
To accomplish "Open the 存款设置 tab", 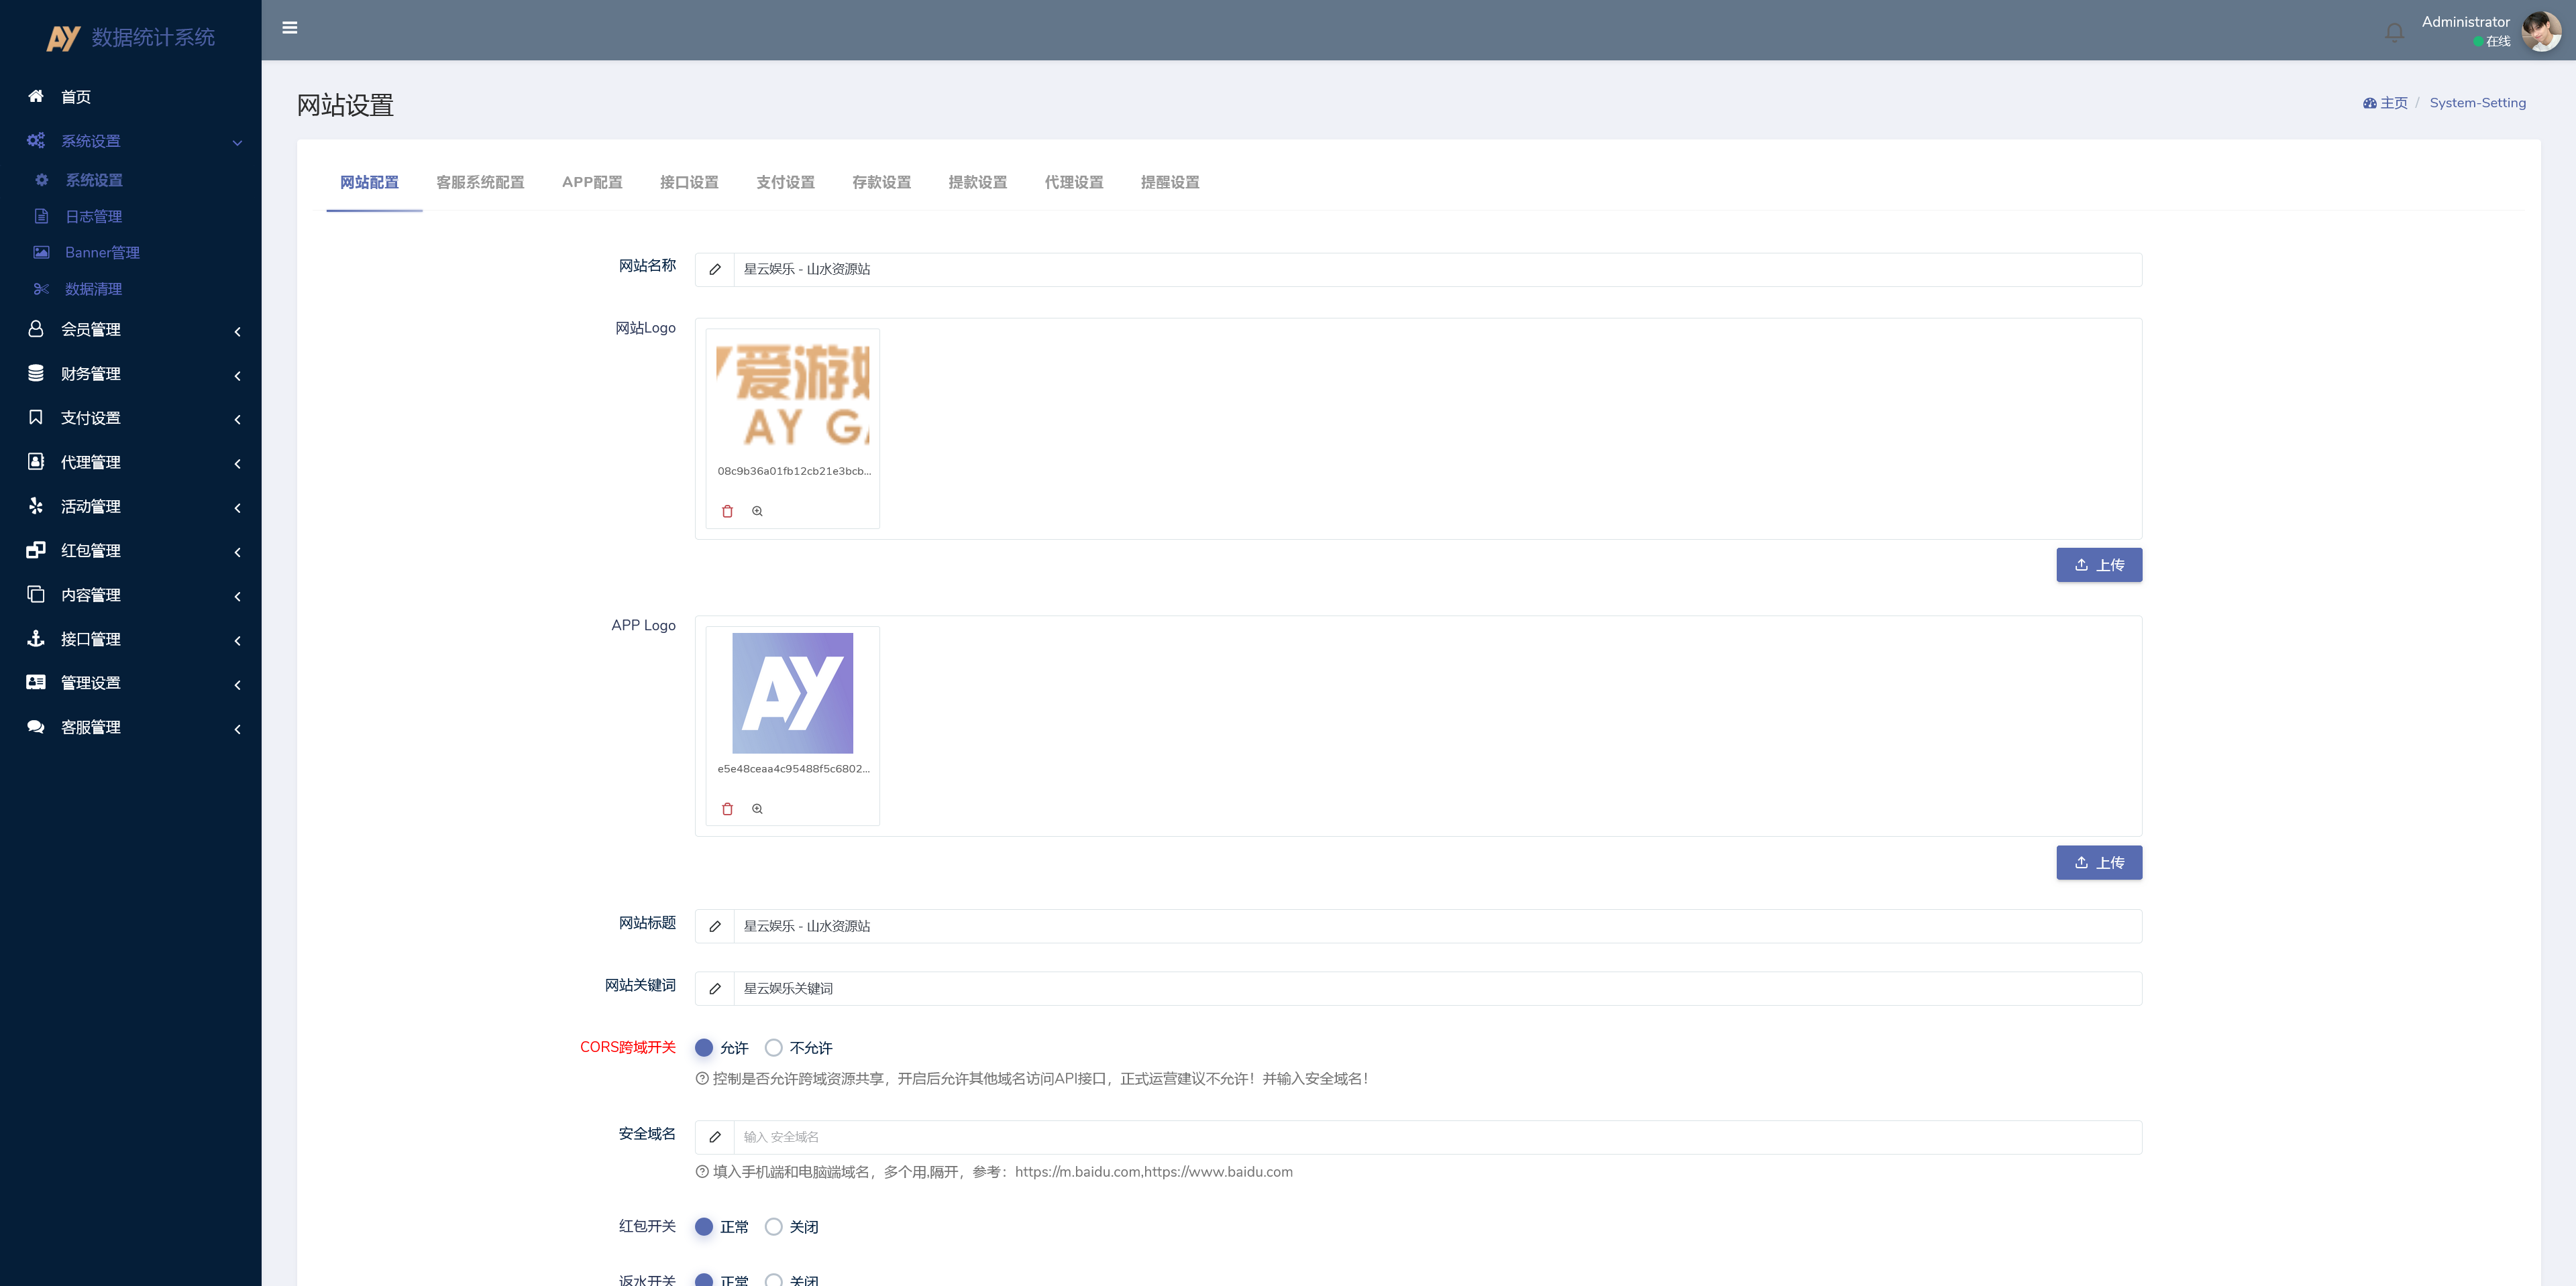I will [x=881, y=182].
